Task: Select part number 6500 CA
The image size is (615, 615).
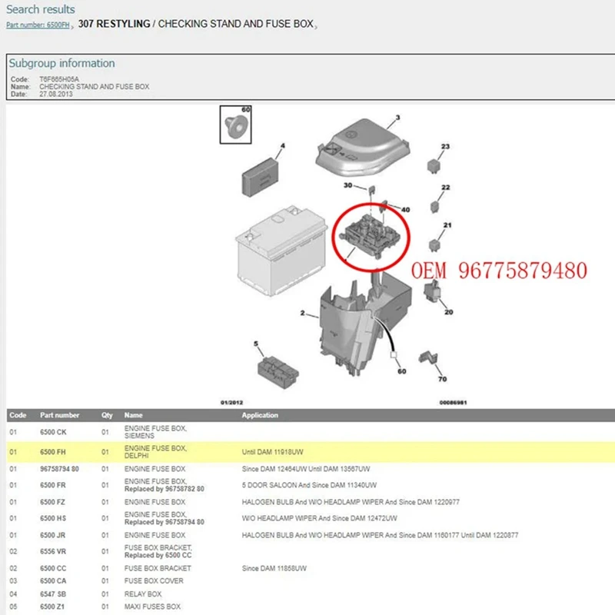Action: [53, 581]
